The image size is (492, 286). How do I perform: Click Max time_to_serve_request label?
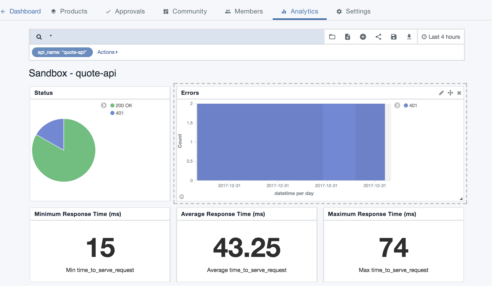(x=393, y=270)
